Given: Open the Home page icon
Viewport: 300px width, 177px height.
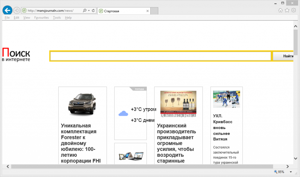Looking at the screenshot, I should (280, 11).
